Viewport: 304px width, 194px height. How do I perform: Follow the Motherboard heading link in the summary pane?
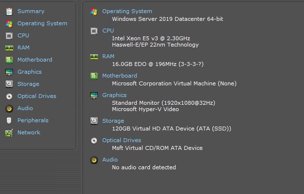tap(119, 76)
